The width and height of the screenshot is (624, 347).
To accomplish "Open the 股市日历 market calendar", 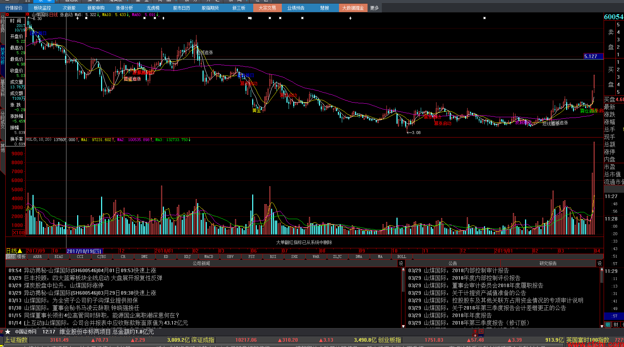I will point(181,8).
